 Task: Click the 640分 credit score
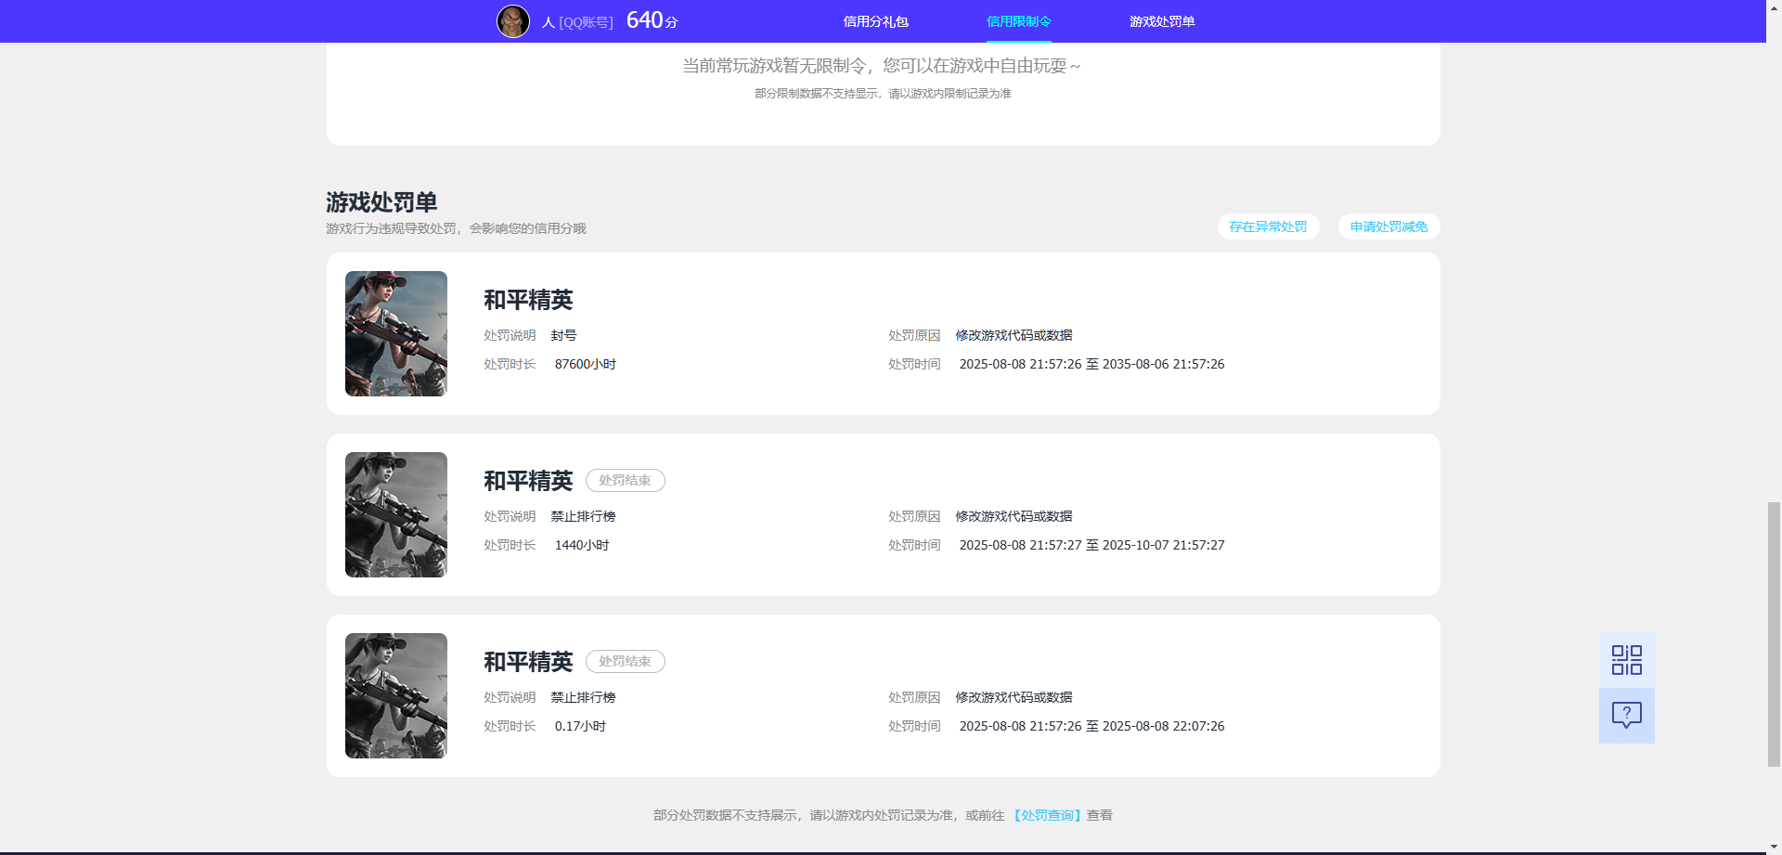(652, 20)
